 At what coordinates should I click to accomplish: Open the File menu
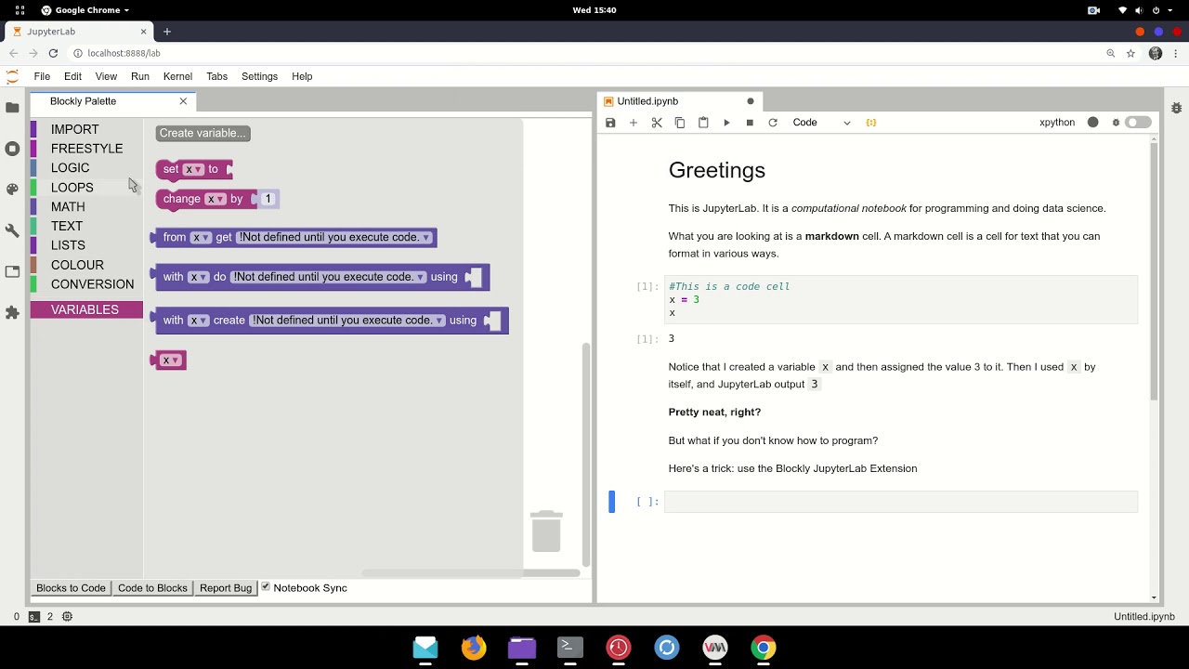click(42, 76)
